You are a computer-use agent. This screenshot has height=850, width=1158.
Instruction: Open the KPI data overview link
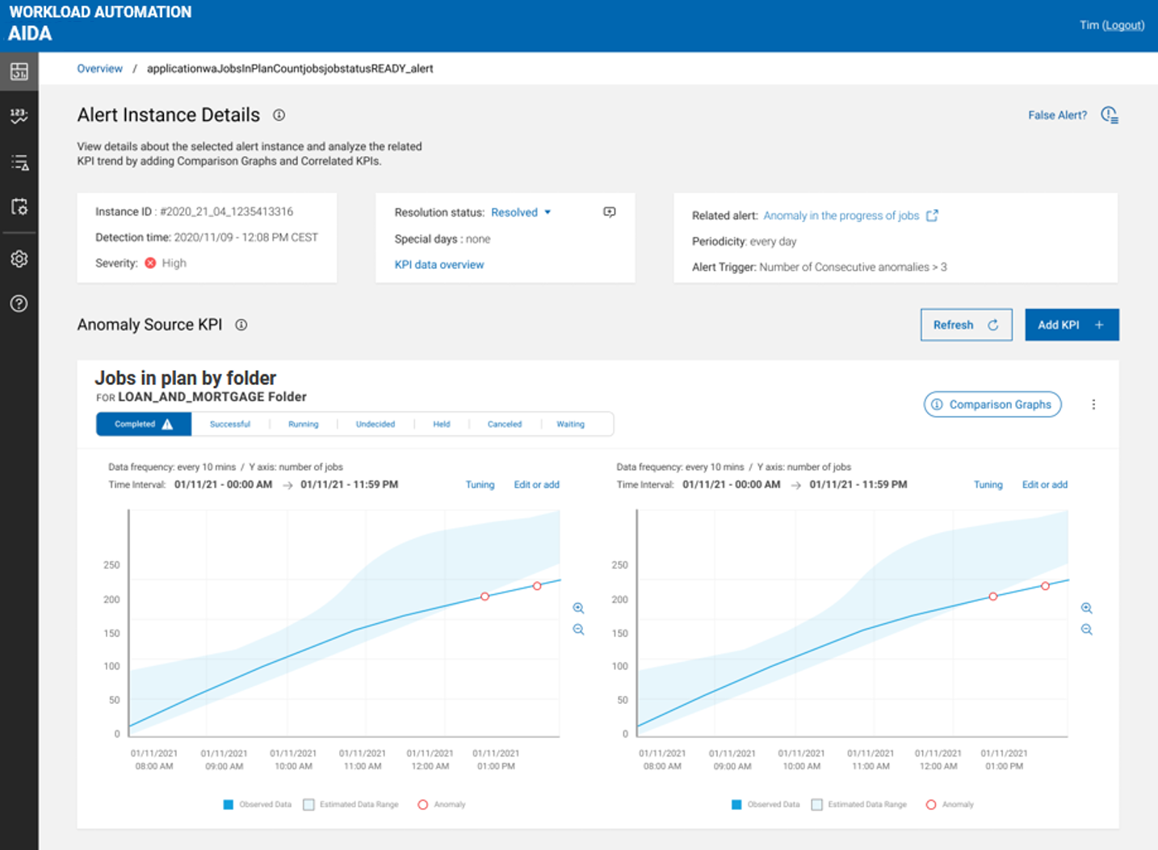point(439,265)
